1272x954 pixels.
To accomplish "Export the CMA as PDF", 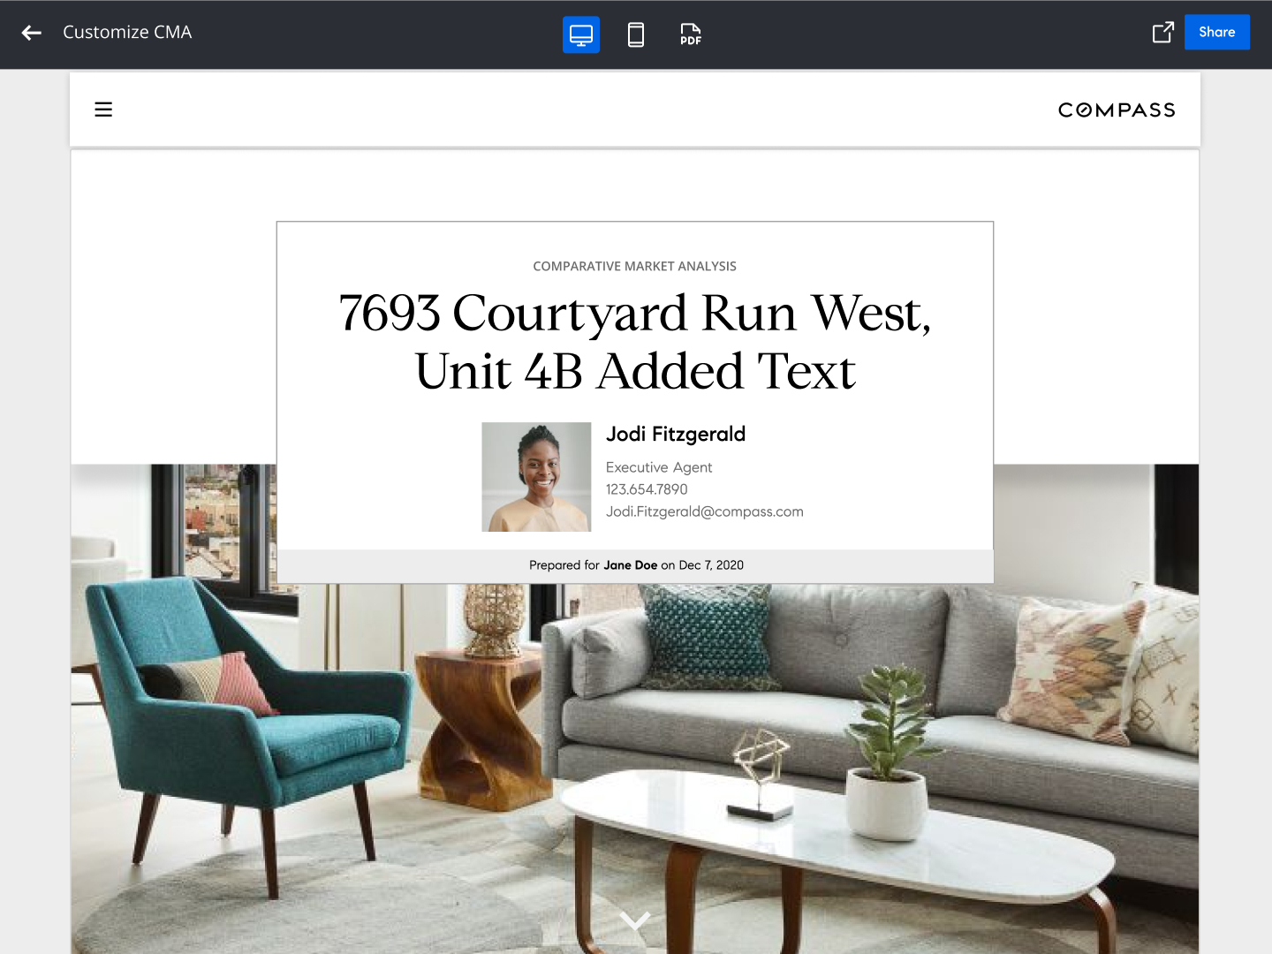I will tap(691, 34).
